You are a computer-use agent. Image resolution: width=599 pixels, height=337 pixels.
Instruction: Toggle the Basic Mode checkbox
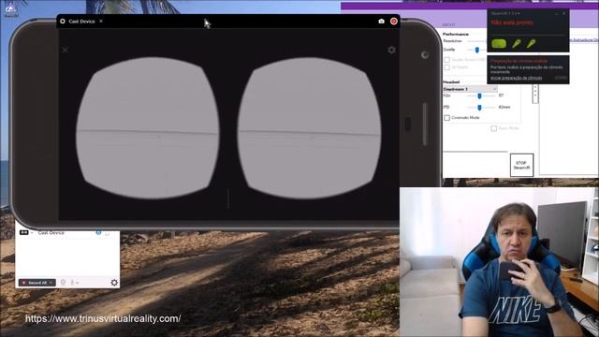(493, 128)
